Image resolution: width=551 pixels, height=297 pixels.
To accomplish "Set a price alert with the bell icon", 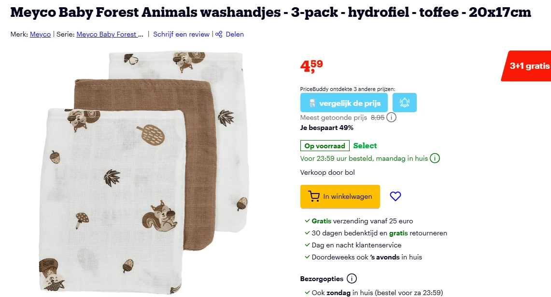I will 405,102.
